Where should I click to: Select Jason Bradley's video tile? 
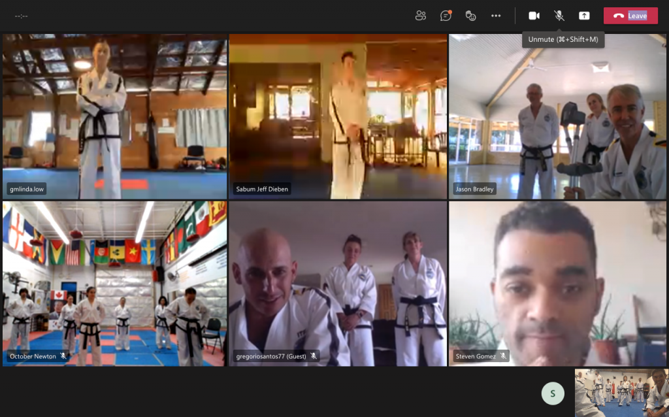pos(557,116)
